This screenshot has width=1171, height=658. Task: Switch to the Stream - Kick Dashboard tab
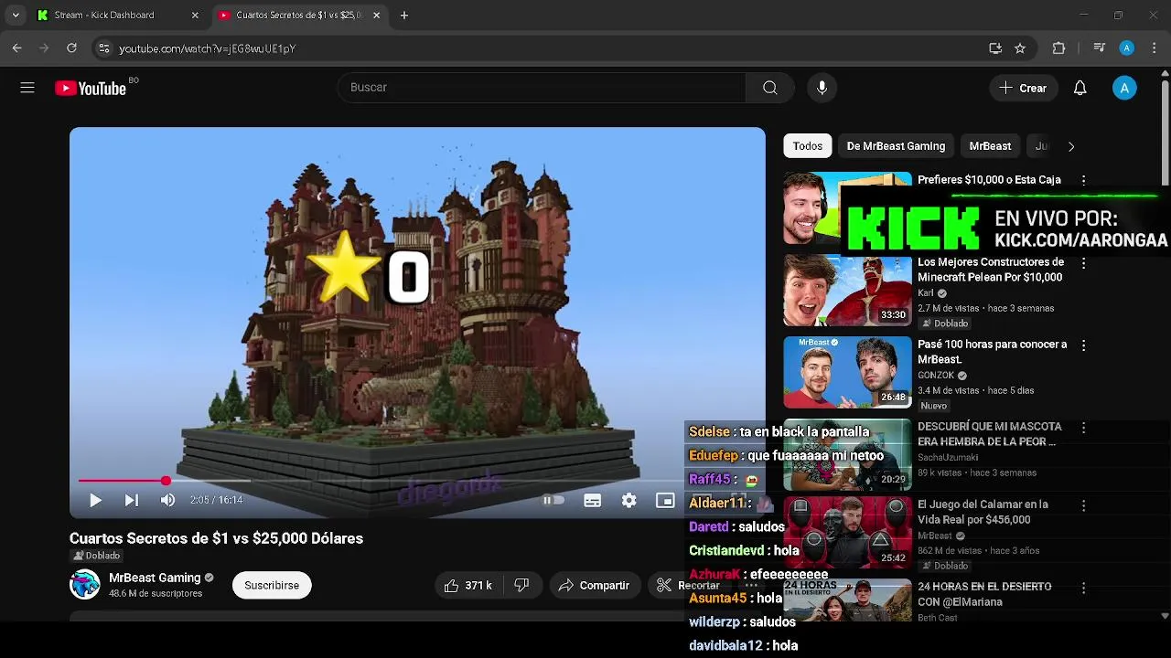click(x=116, y=16)
